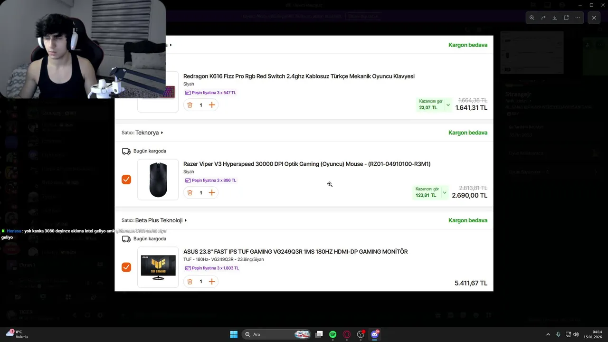Open the three-dots more options menu
Screen dimensions: 608x342
tap(578, 18)
